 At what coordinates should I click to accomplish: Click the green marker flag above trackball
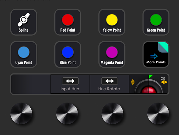(x=151, y=76)
